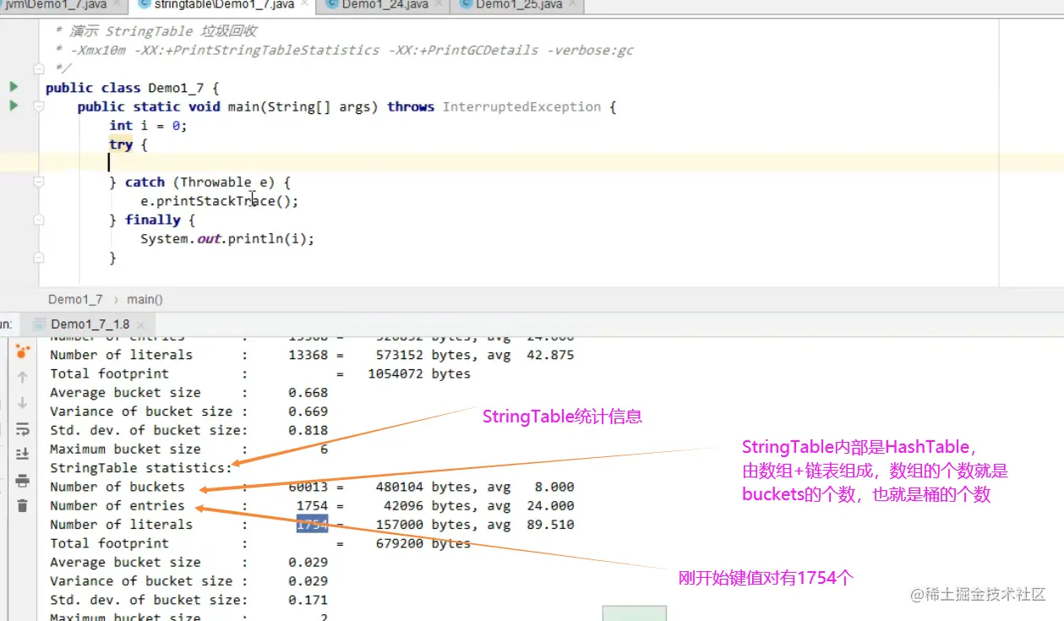1064x621 pixels.
Task: Collapse the main method fold marker
Action: click(x=38, y=106)
